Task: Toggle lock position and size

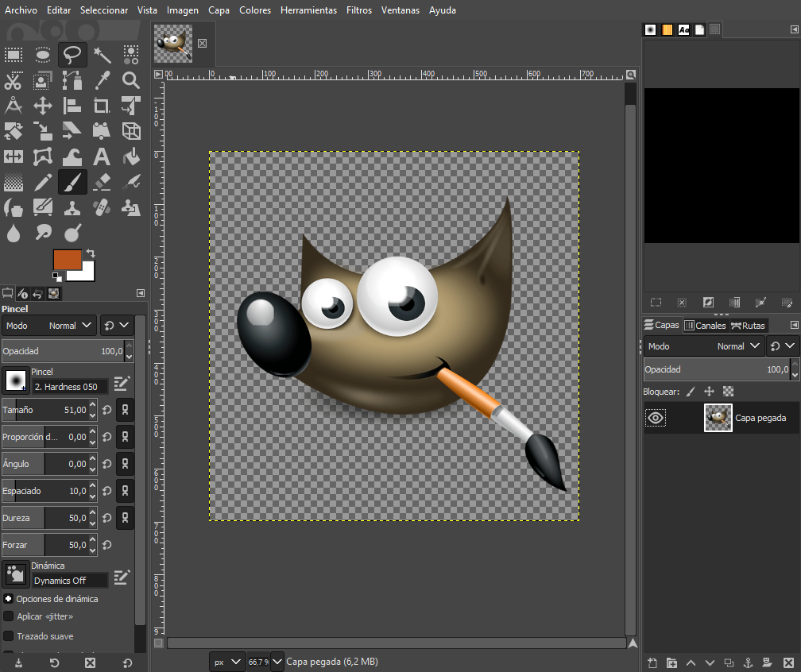Action: point(709,392)
